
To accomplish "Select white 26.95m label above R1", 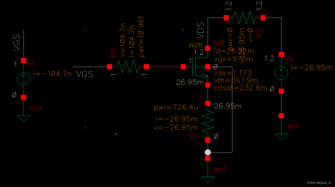I will click(x=228, y=106).
